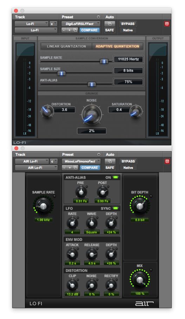Toggle BYPASS in the Lo-Fi window
Image resolution: width=185 pixels, height=319 pixels.
pos(128,24)
